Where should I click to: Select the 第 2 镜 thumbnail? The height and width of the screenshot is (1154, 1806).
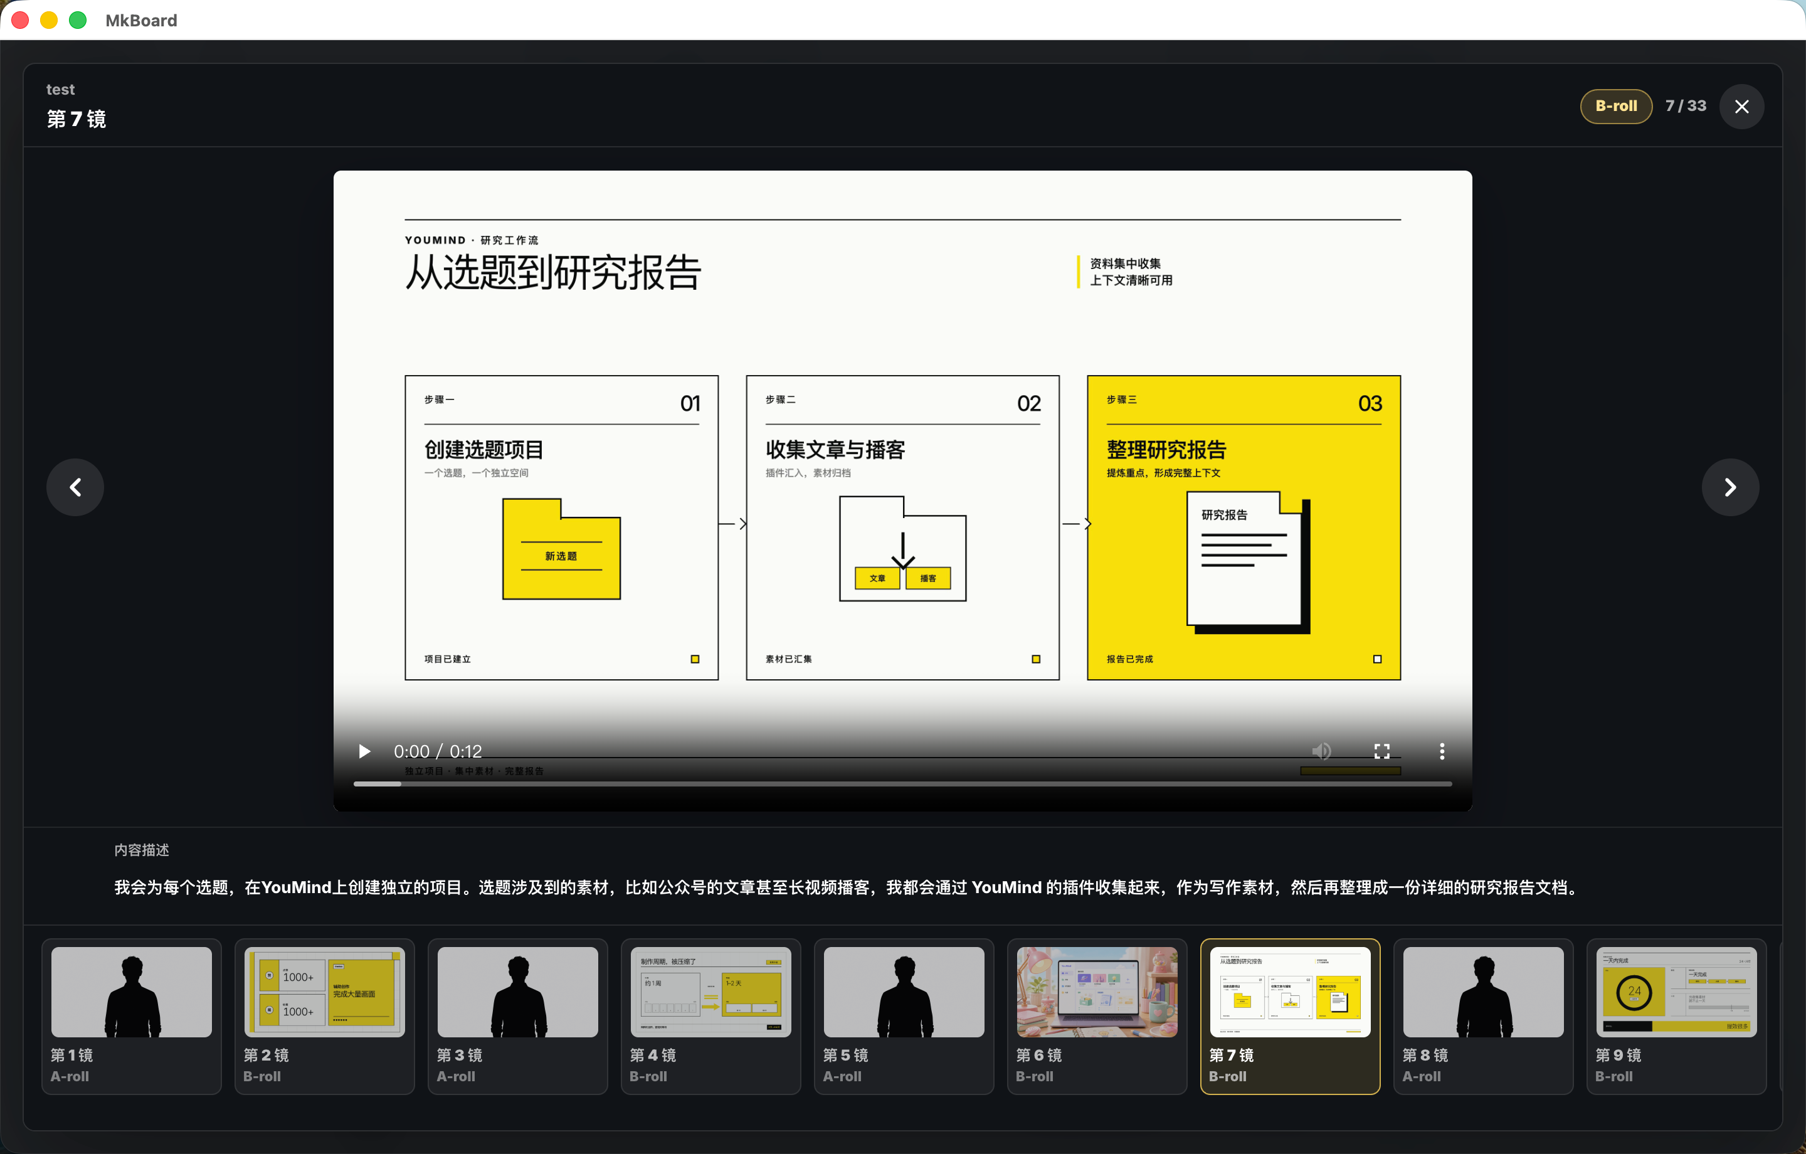pyautogui.click(x=324, y=1016)
